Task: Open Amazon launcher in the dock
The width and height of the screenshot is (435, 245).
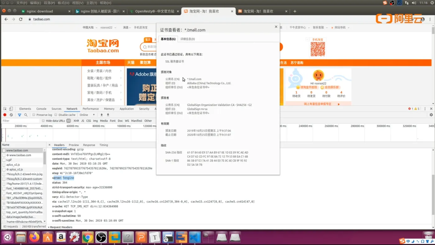Action: (61, 238)
